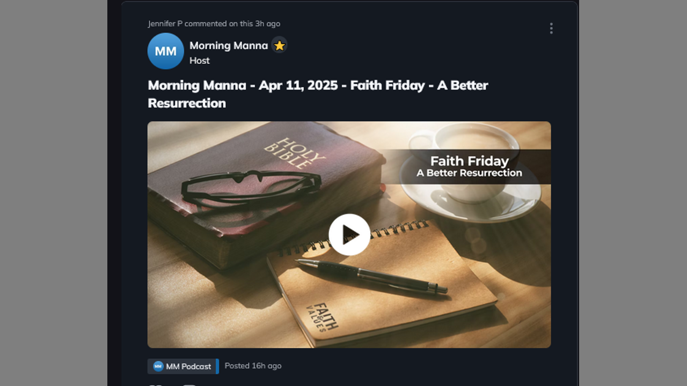Open the MM Podcast category tag
Image resolution: width=687 pixels, height=386 pixels.
(183, 366)
